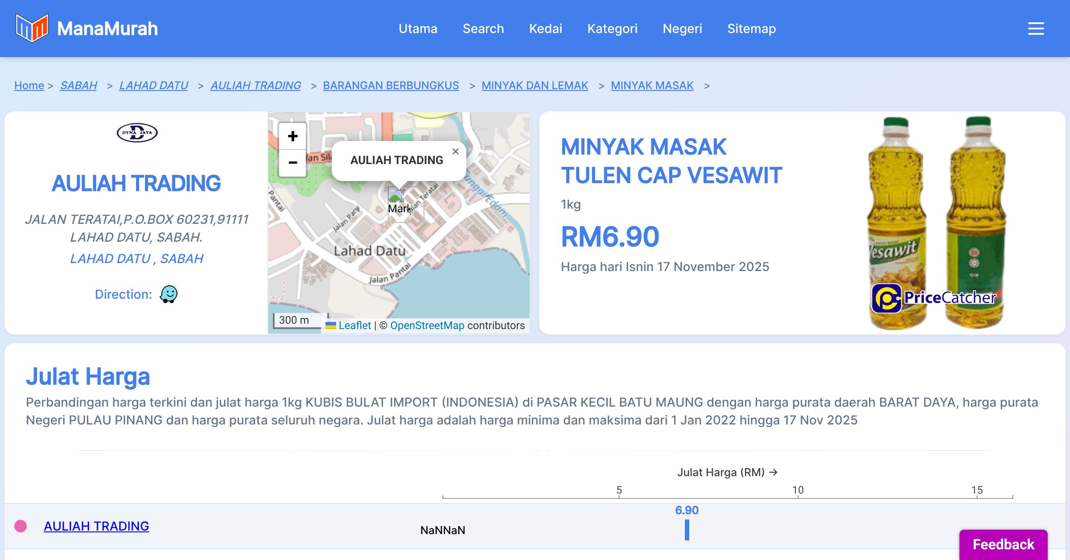Click the Feedback button
The width and height of the screenshot is (1070, 560).
click(x=1003, y=544)
